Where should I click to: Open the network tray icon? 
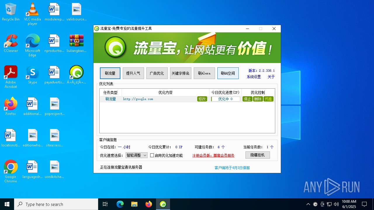(329, 204)
